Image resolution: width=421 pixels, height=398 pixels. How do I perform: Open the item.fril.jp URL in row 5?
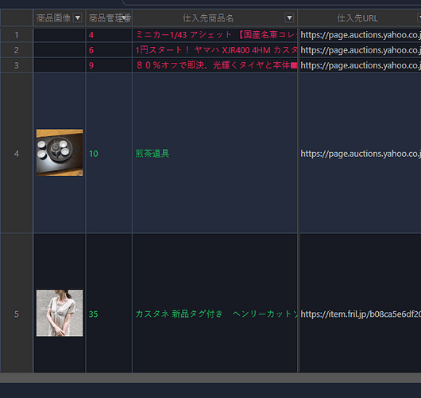361,314
